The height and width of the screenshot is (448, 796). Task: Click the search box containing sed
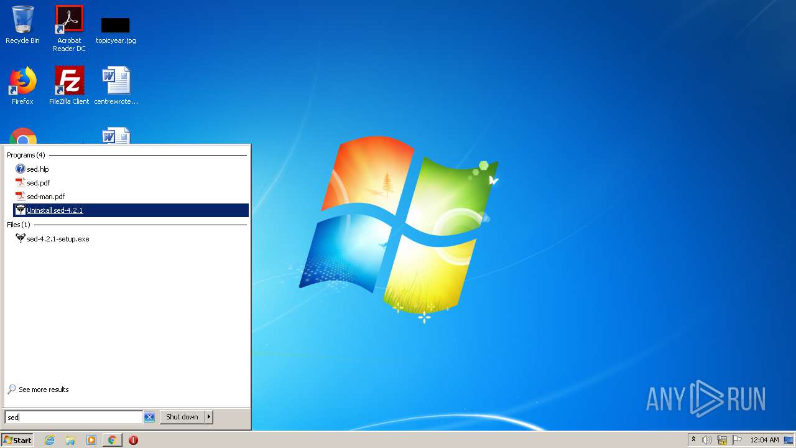pos(73,418)
